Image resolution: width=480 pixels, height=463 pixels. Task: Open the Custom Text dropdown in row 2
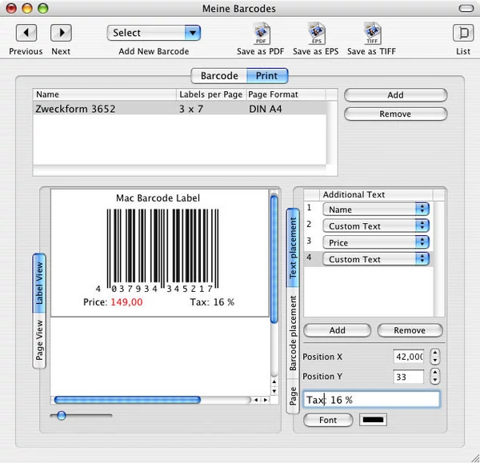click(376, 226)
